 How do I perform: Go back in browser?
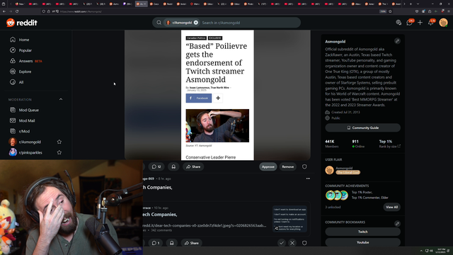pos(4,11)
